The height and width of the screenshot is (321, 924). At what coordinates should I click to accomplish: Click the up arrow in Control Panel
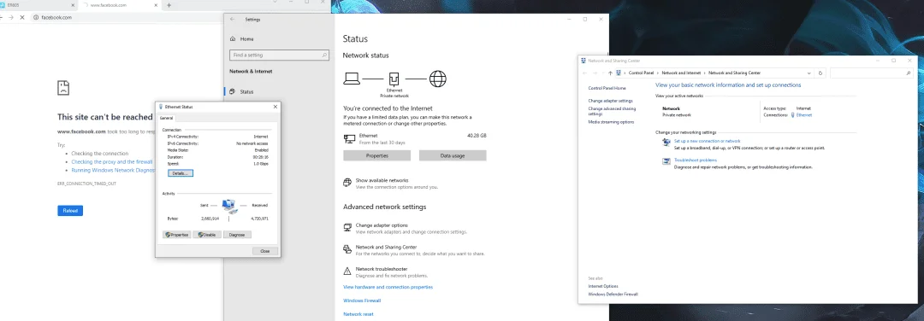(610, 73)
